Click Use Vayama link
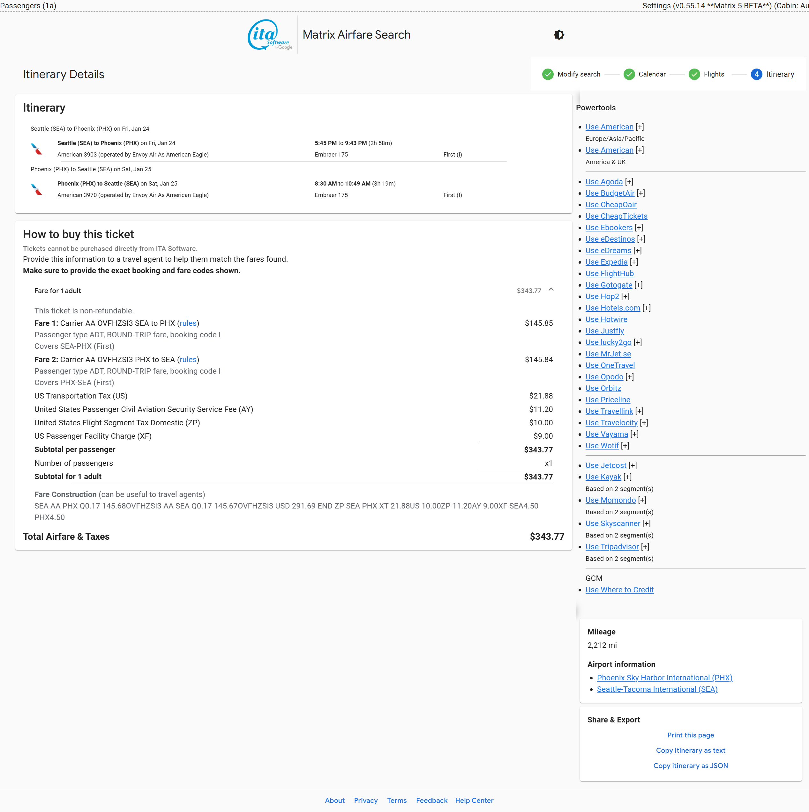 (x=607, y=434)
